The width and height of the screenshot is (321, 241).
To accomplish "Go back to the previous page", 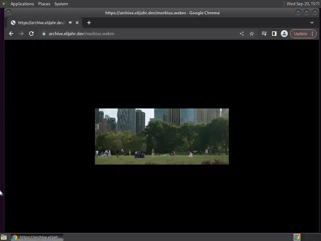I will pos(11,34).
